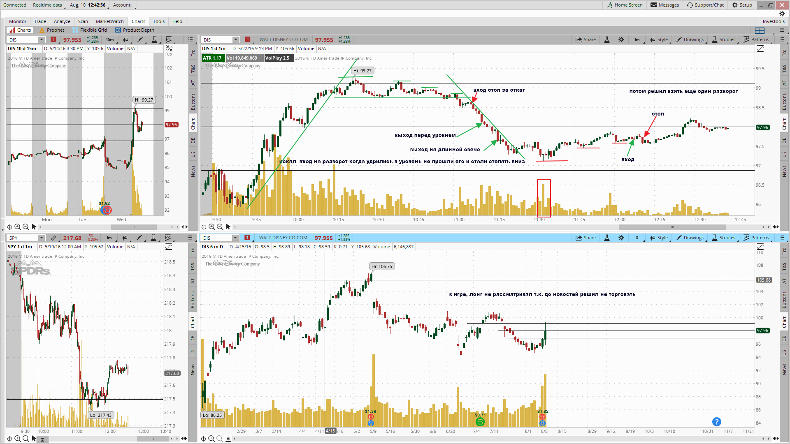The image size is (790, 444).
Task: Select pointer tool under top-left chart
Action: (x=34, y=227)
